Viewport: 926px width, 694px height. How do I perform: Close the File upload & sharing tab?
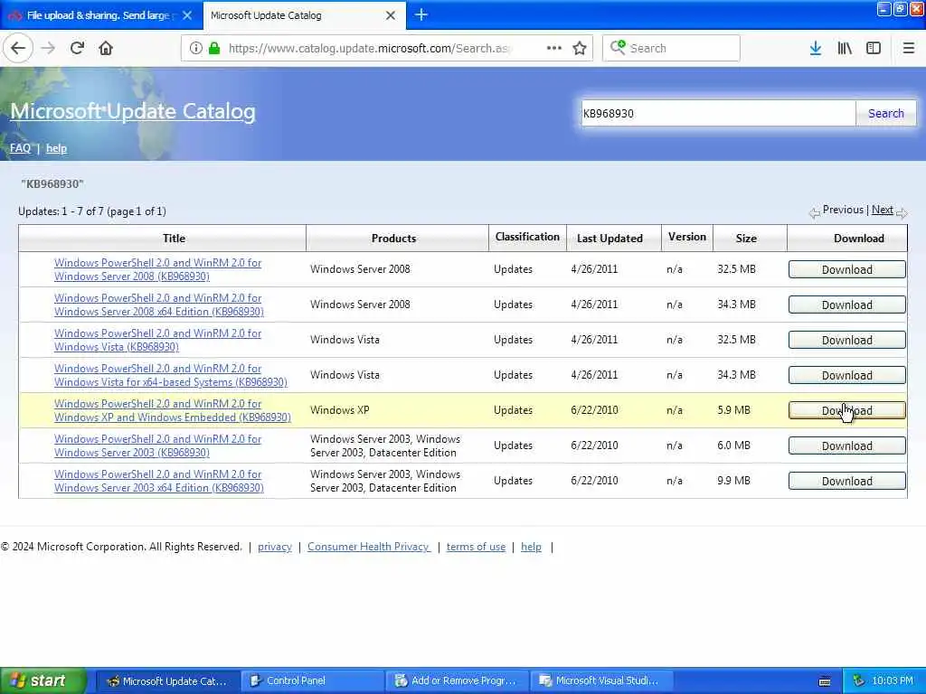pyautogui.click(x=187, y=15)
